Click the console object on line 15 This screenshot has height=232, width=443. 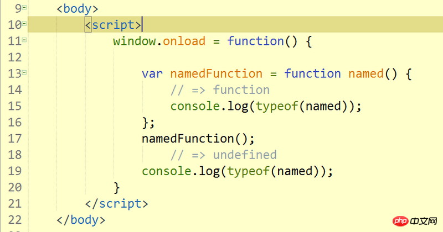195,106
